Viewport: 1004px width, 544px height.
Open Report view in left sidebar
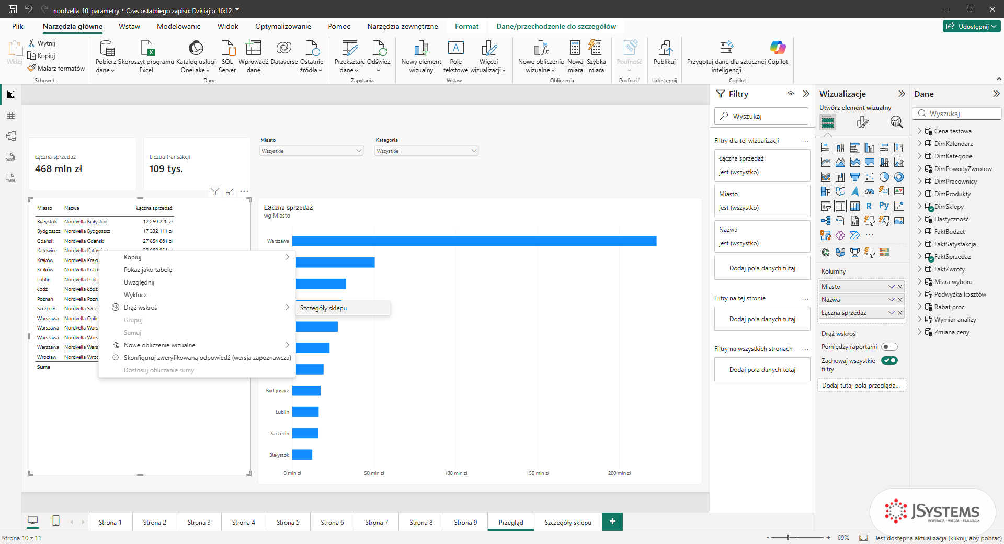point(11,95)
